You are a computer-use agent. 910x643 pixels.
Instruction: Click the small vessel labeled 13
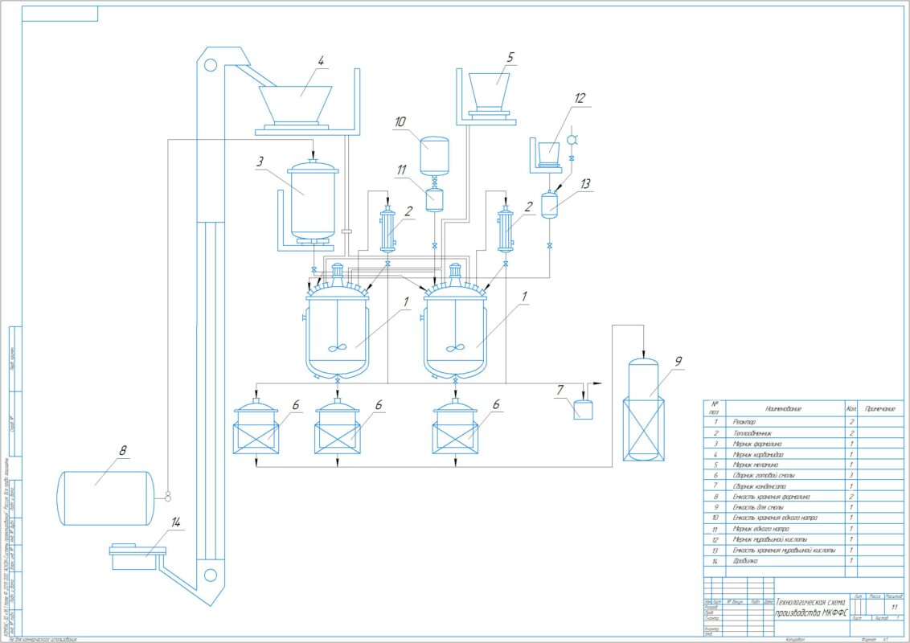pyautogui.click(x=550, y=205)
